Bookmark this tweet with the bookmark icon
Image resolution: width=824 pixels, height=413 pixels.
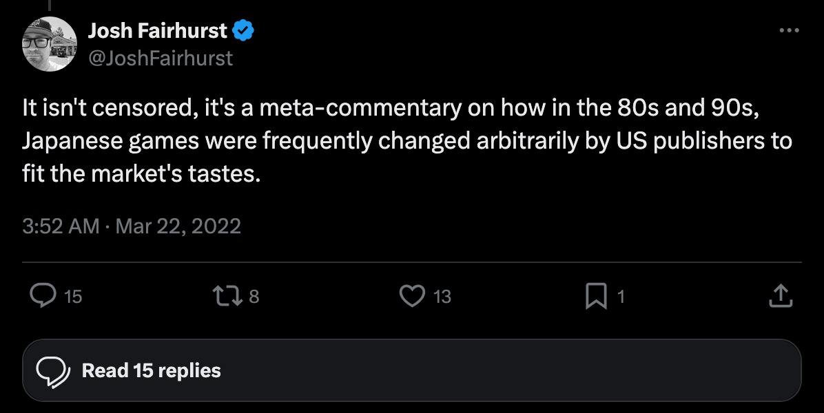pos(597,296)
